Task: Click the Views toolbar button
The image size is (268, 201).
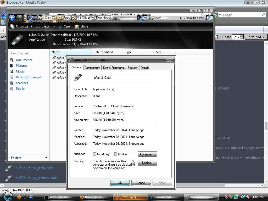Action: pos(43,26)
